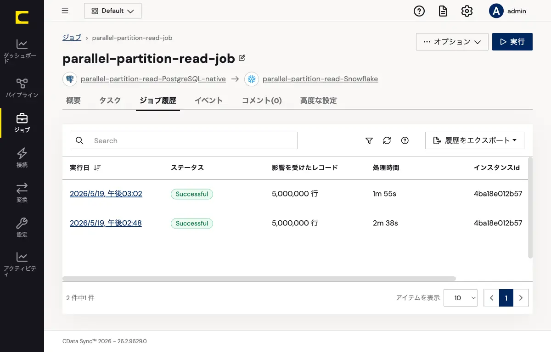Viewport: 551px width, 352px height.
Task: Click the Snowflake destination connection icon
Action: click(252, 79)
